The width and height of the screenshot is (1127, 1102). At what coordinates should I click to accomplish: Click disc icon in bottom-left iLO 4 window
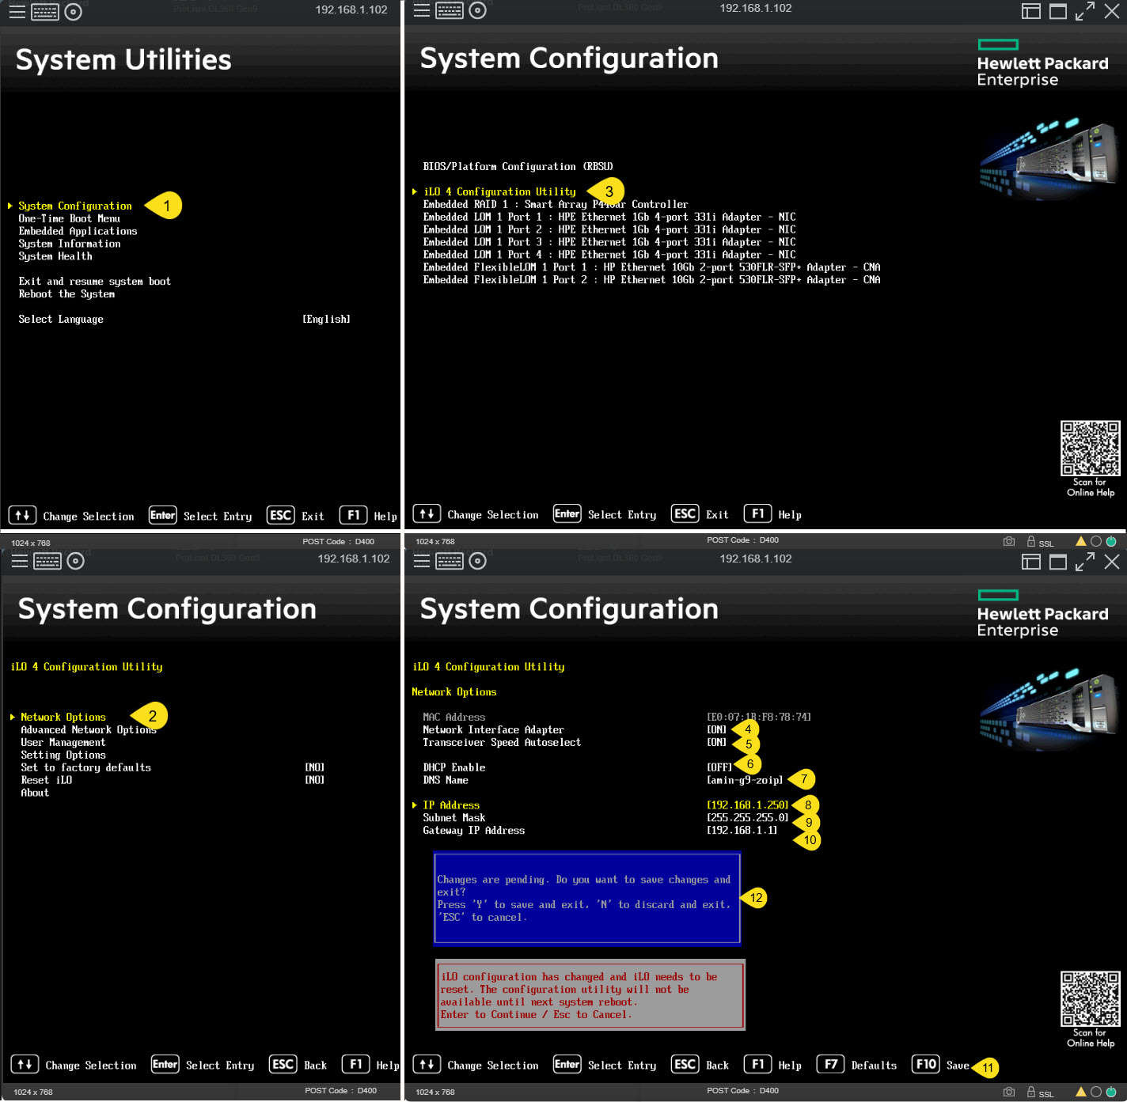(76, 561)
